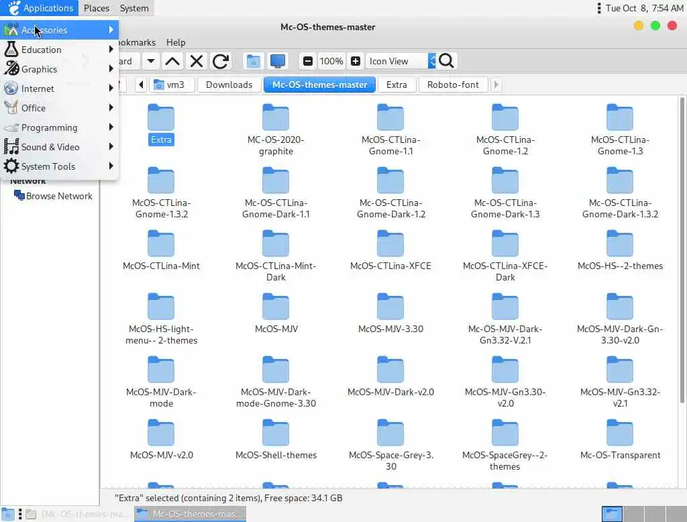Select McOS-CTLina-XFCE folder
The width and height of the screenshot is (687, 522).
pos(390,244)
